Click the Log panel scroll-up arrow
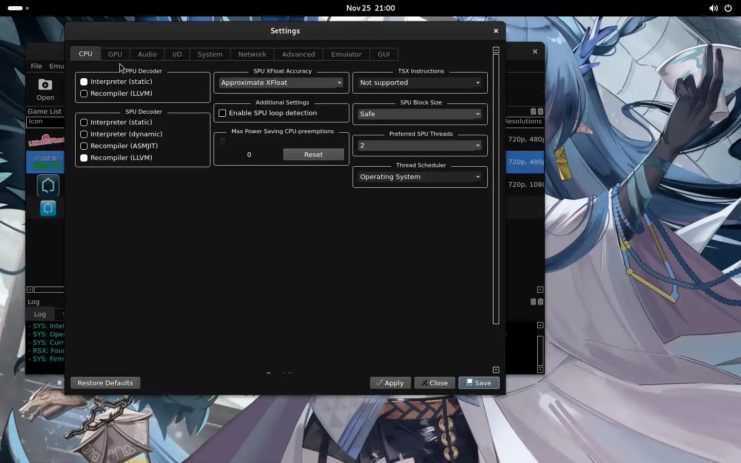The width and height of the screenshot is (741, 463). coord(540,325)
